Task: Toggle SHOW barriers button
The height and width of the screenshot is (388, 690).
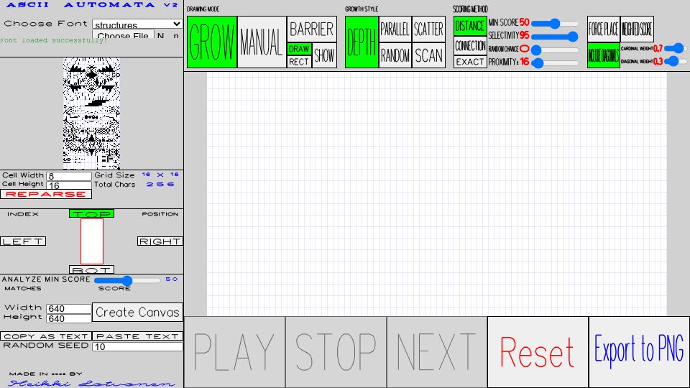Action: (324, 55)
